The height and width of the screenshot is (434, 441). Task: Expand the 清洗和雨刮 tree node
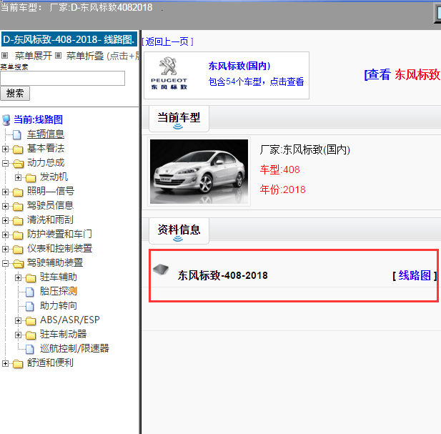5,221
